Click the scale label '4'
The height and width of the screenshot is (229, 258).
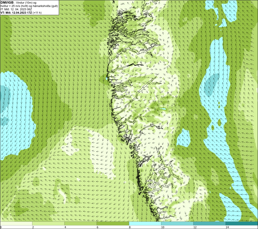tap(65, 227)
